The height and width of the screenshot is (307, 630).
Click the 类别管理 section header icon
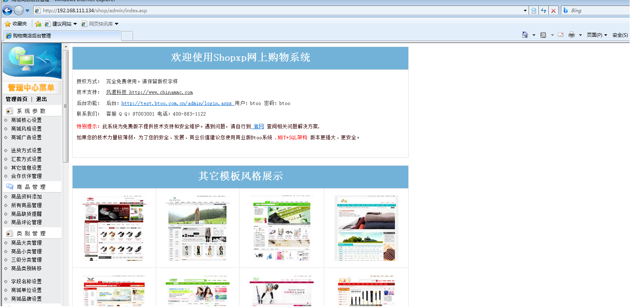point(9,233)
